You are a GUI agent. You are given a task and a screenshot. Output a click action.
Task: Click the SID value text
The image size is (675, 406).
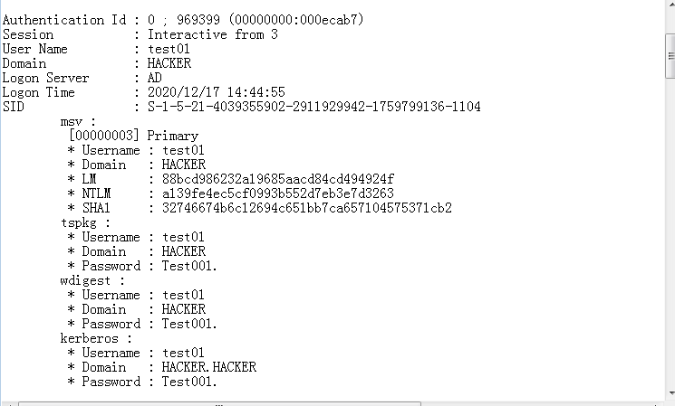click(x=314, y=107)
